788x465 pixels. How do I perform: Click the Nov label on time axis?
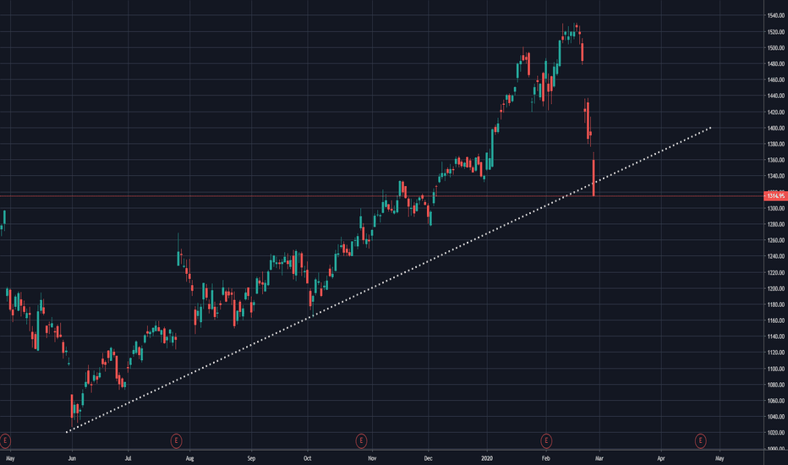click(372, 458)
